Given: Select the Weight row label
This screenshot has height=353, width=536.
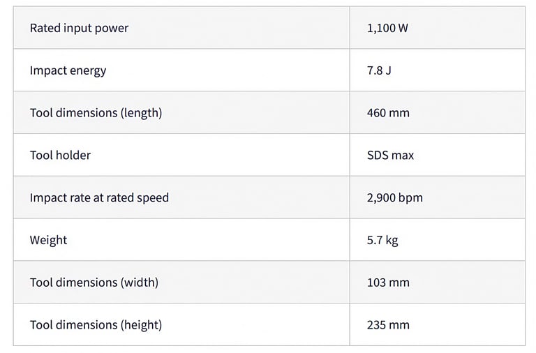Looking at the screenshot, I should (48, 240).
